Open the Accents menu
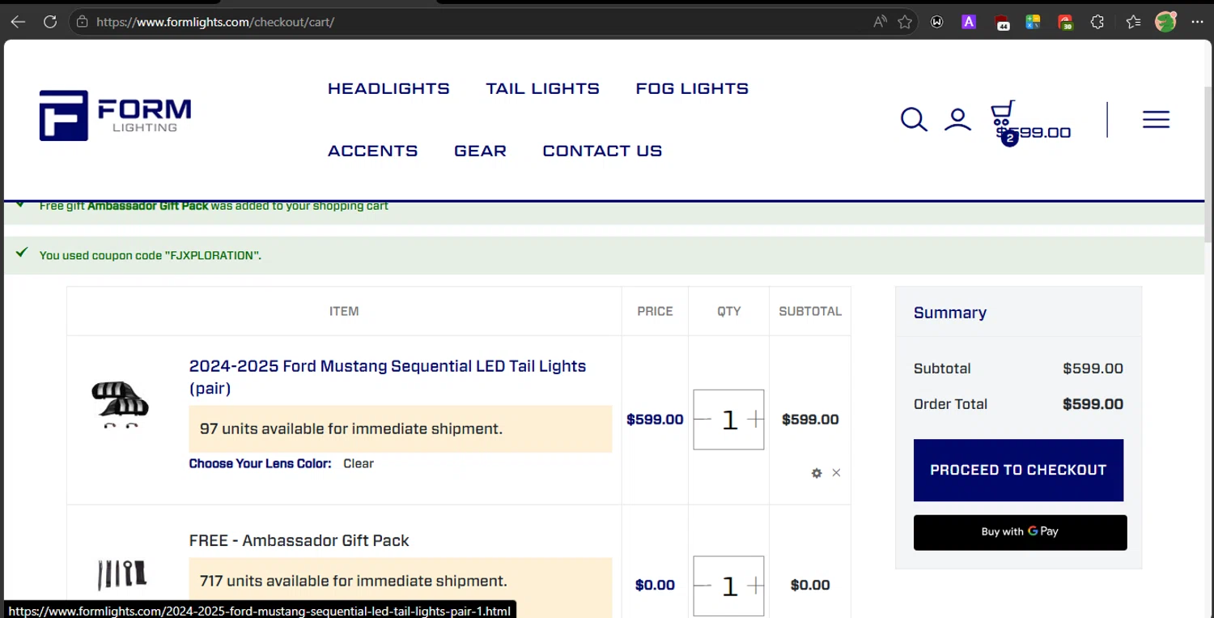 click(373, 151)
